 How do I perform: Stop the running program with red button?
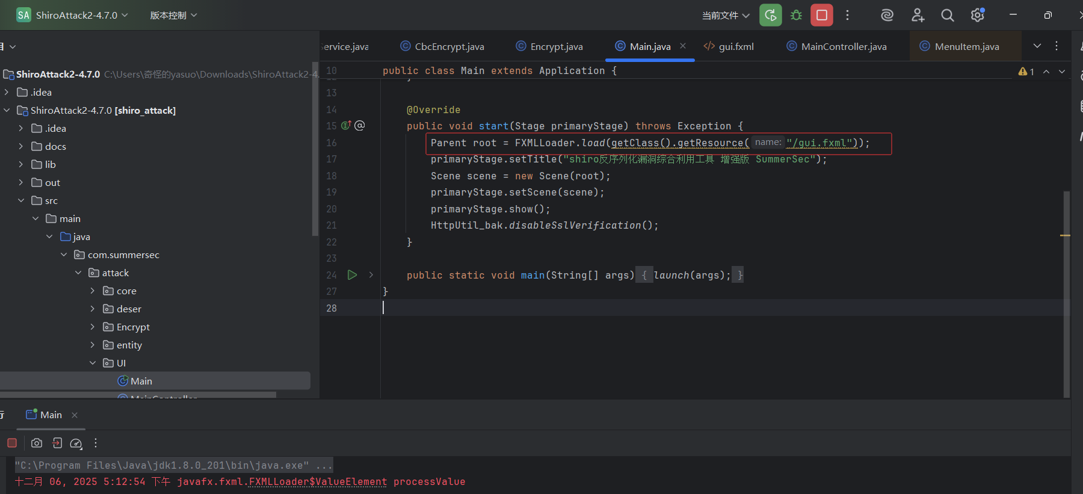[821, 15]
